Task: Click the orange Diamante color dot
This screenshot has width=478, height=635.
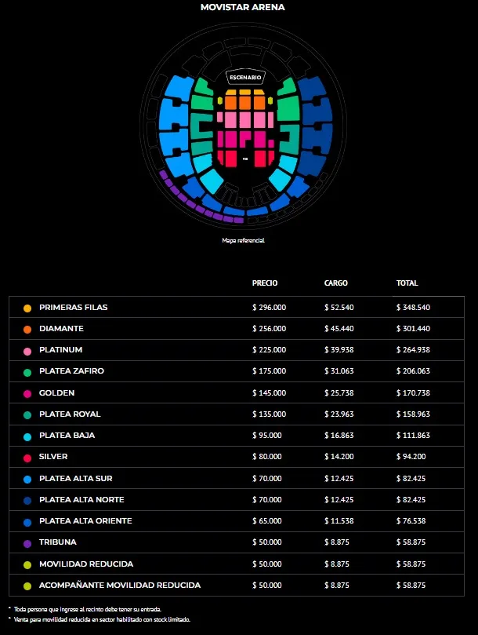Action: [27, 329]
